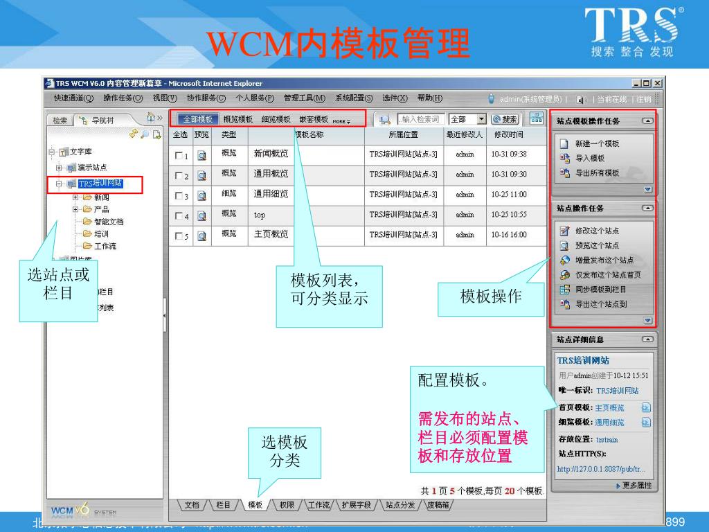Check the box for row 5 主页概览
709x532 pixels.
[179, 236]
